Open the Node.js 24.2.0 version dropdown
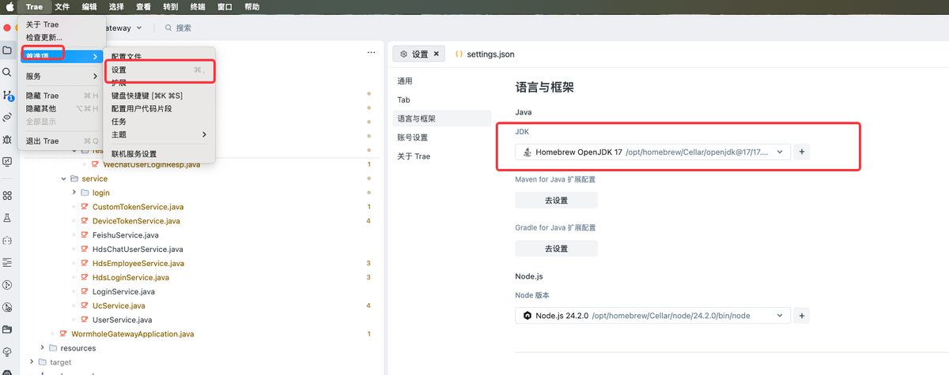This screenshot has width=949, height=375. 652,316
